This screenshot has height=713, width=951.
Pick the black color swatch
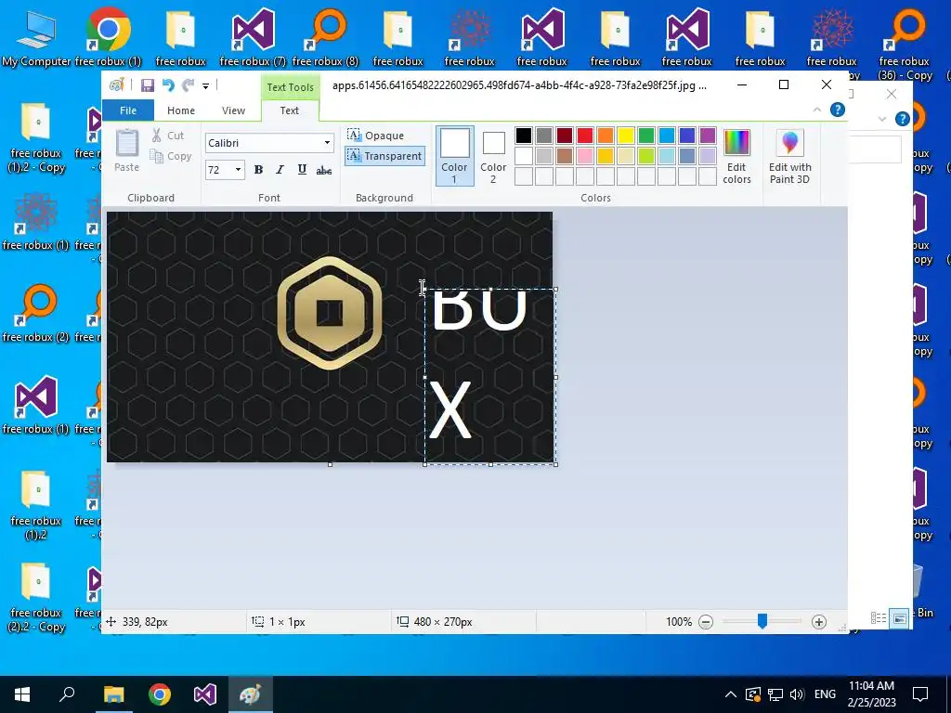[524, 136]
